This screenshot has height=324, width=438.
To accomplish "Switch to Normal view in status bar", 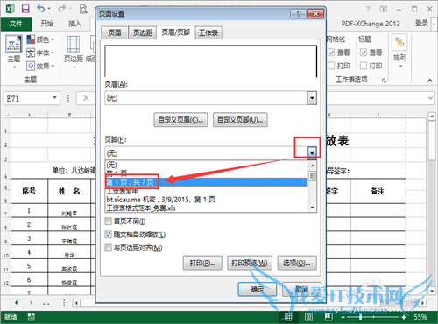I will coord(288,317).
